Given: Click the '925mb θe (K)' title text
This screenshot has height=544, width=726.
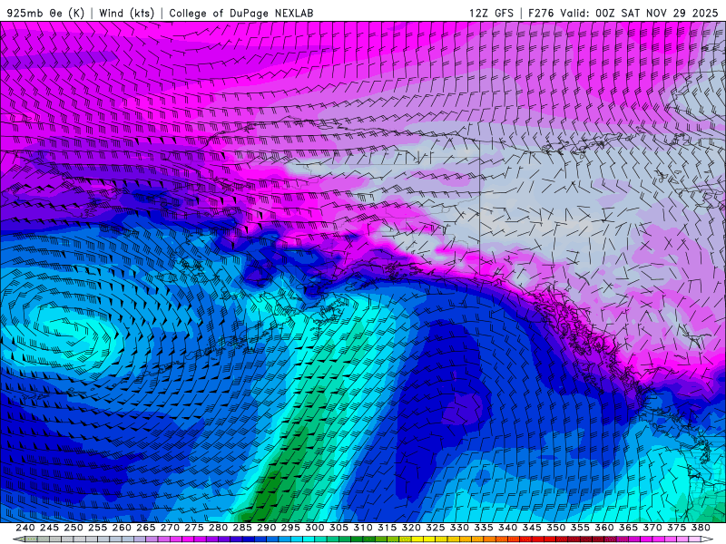Looking at the screenshot, I should click(x=46, y=13).
